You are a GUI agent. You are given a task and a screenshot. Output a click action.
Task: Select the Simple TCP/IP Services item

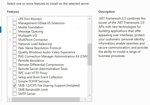34,81
